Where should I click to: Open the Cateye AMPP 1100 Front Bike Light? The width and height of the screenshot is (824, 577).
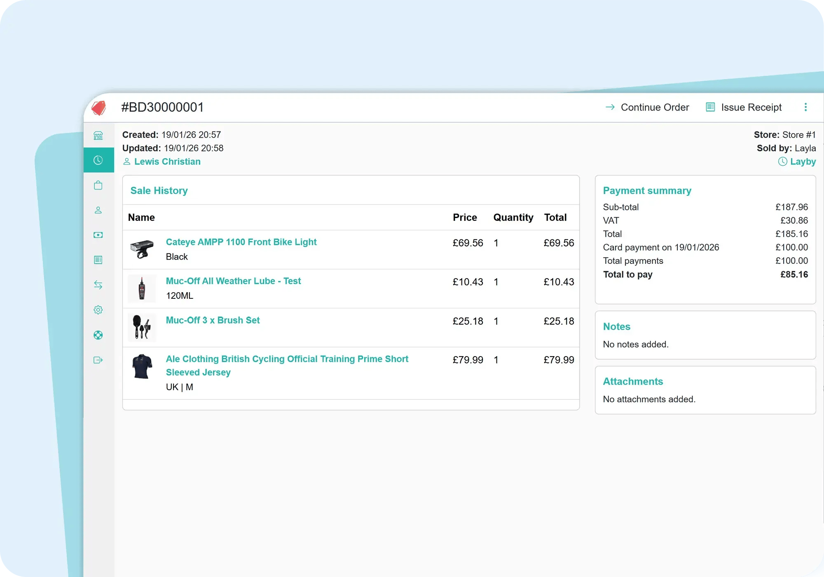point(241,242)
